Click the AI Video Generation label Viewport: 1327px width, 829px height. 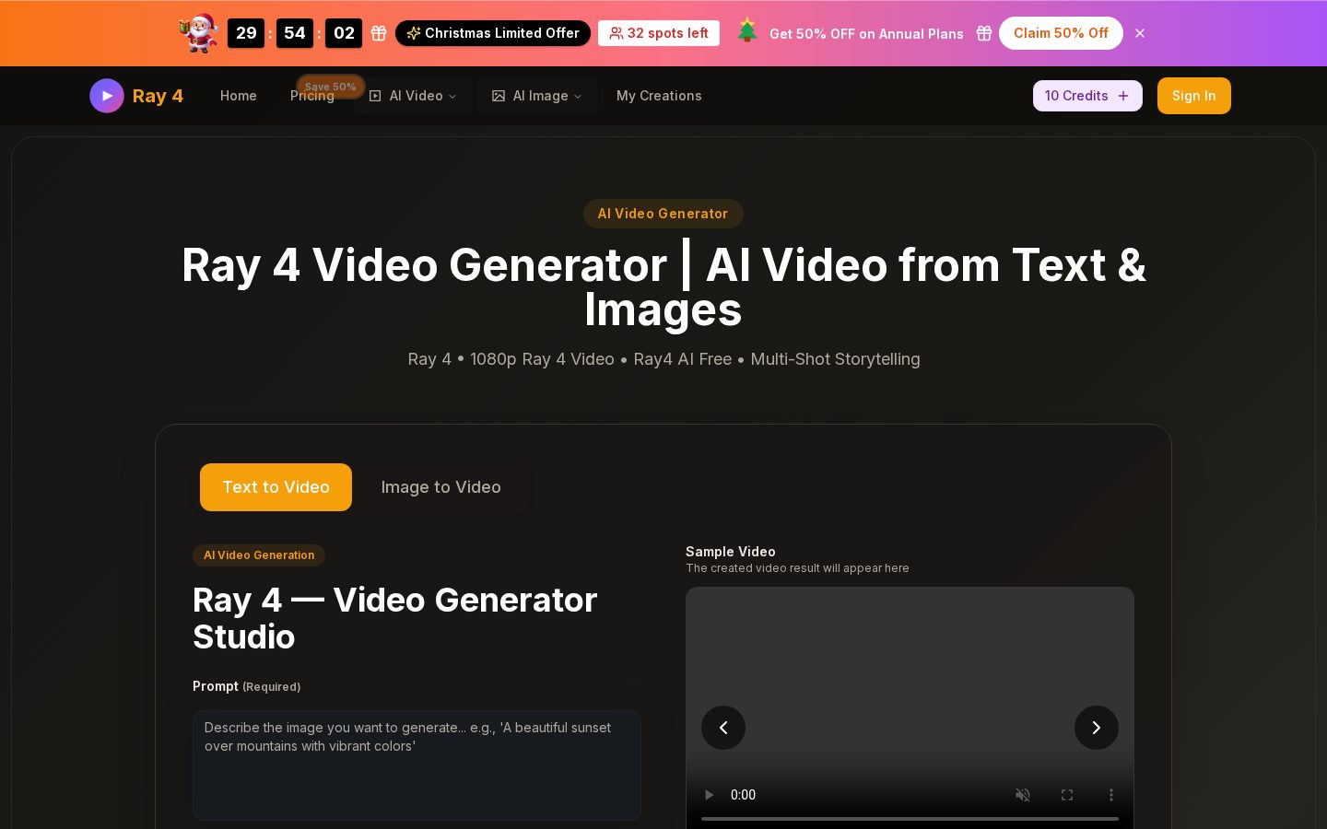click(x=259, y=555)
